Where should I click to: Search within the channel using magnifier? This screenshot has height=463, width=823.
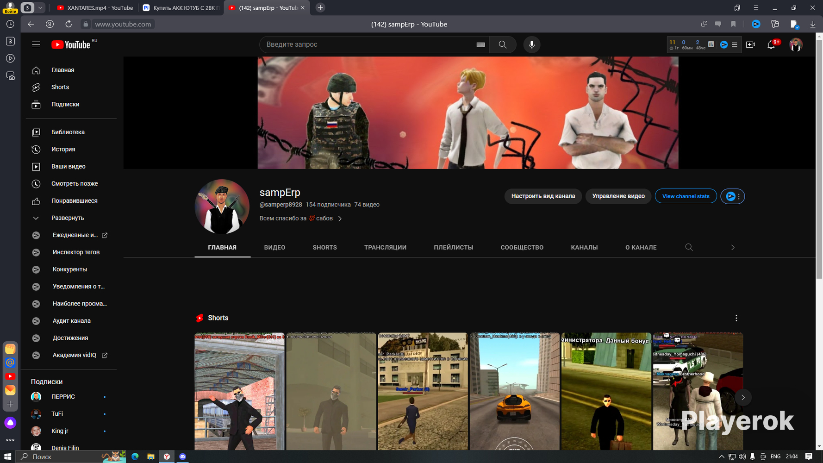pyautogui.click(x=689, y=247)
